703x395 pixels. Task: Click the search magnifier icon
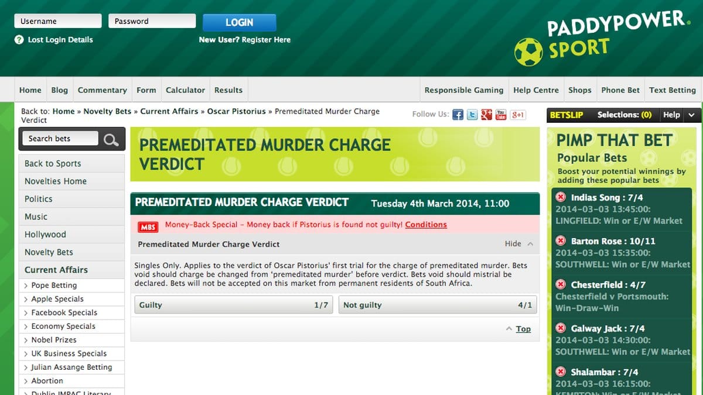111,139
